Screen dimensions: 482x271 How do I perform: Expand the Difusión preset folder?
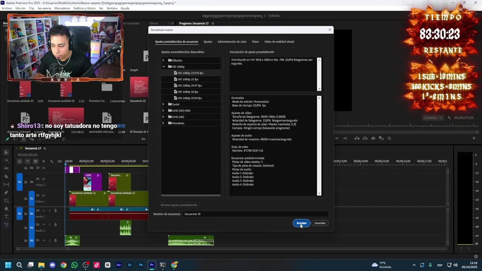pos(163,60)
